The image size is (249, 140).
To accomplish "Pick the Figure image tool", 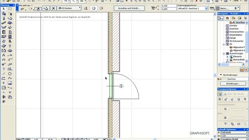I will coord(10,83).
